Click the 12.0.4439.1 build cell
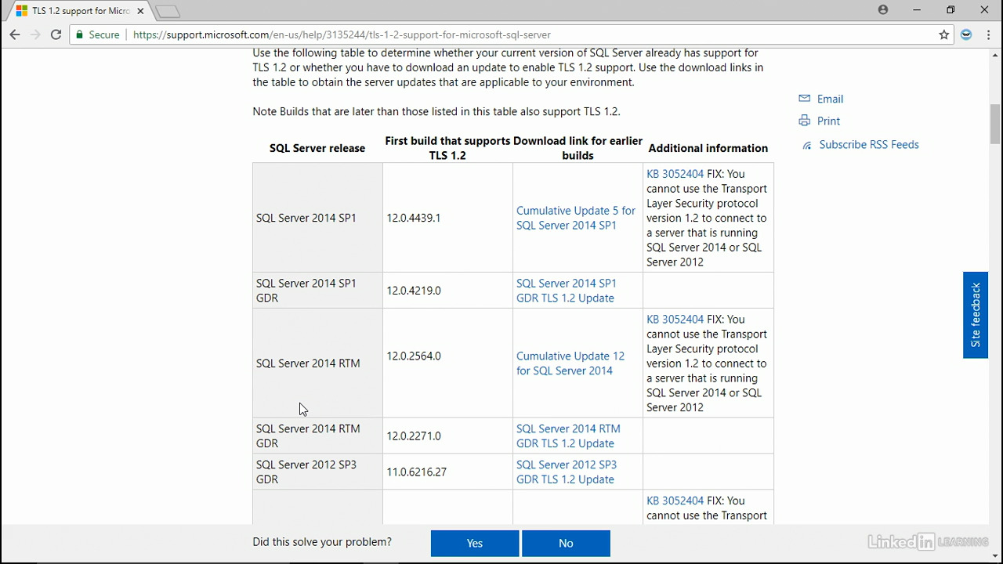1003x564 pixels. pyautogui.click(x=447, y=218)
